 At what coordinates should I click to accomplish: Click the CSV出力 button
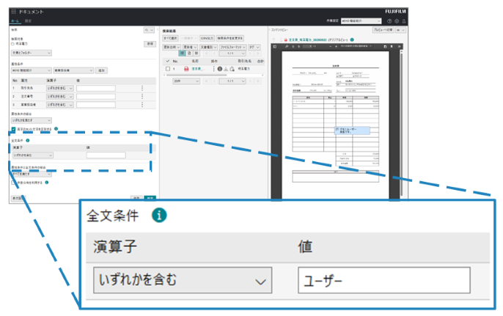click(206, 37)
